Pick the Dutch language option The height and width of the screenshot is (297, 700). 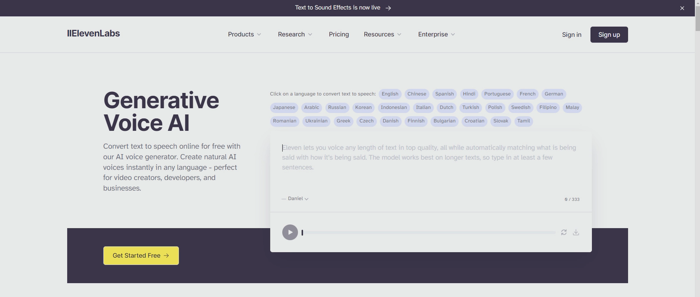click(446, 107)
